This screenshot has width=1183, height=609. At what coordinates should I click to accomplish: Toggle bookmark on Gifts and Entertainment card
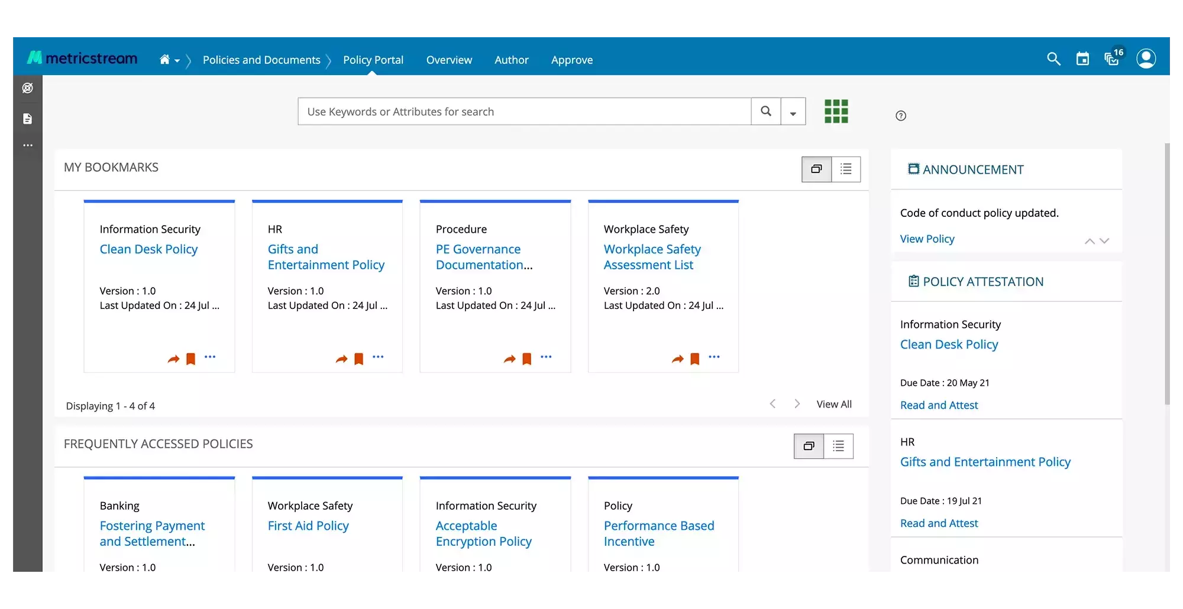click(x=358, y=359)
